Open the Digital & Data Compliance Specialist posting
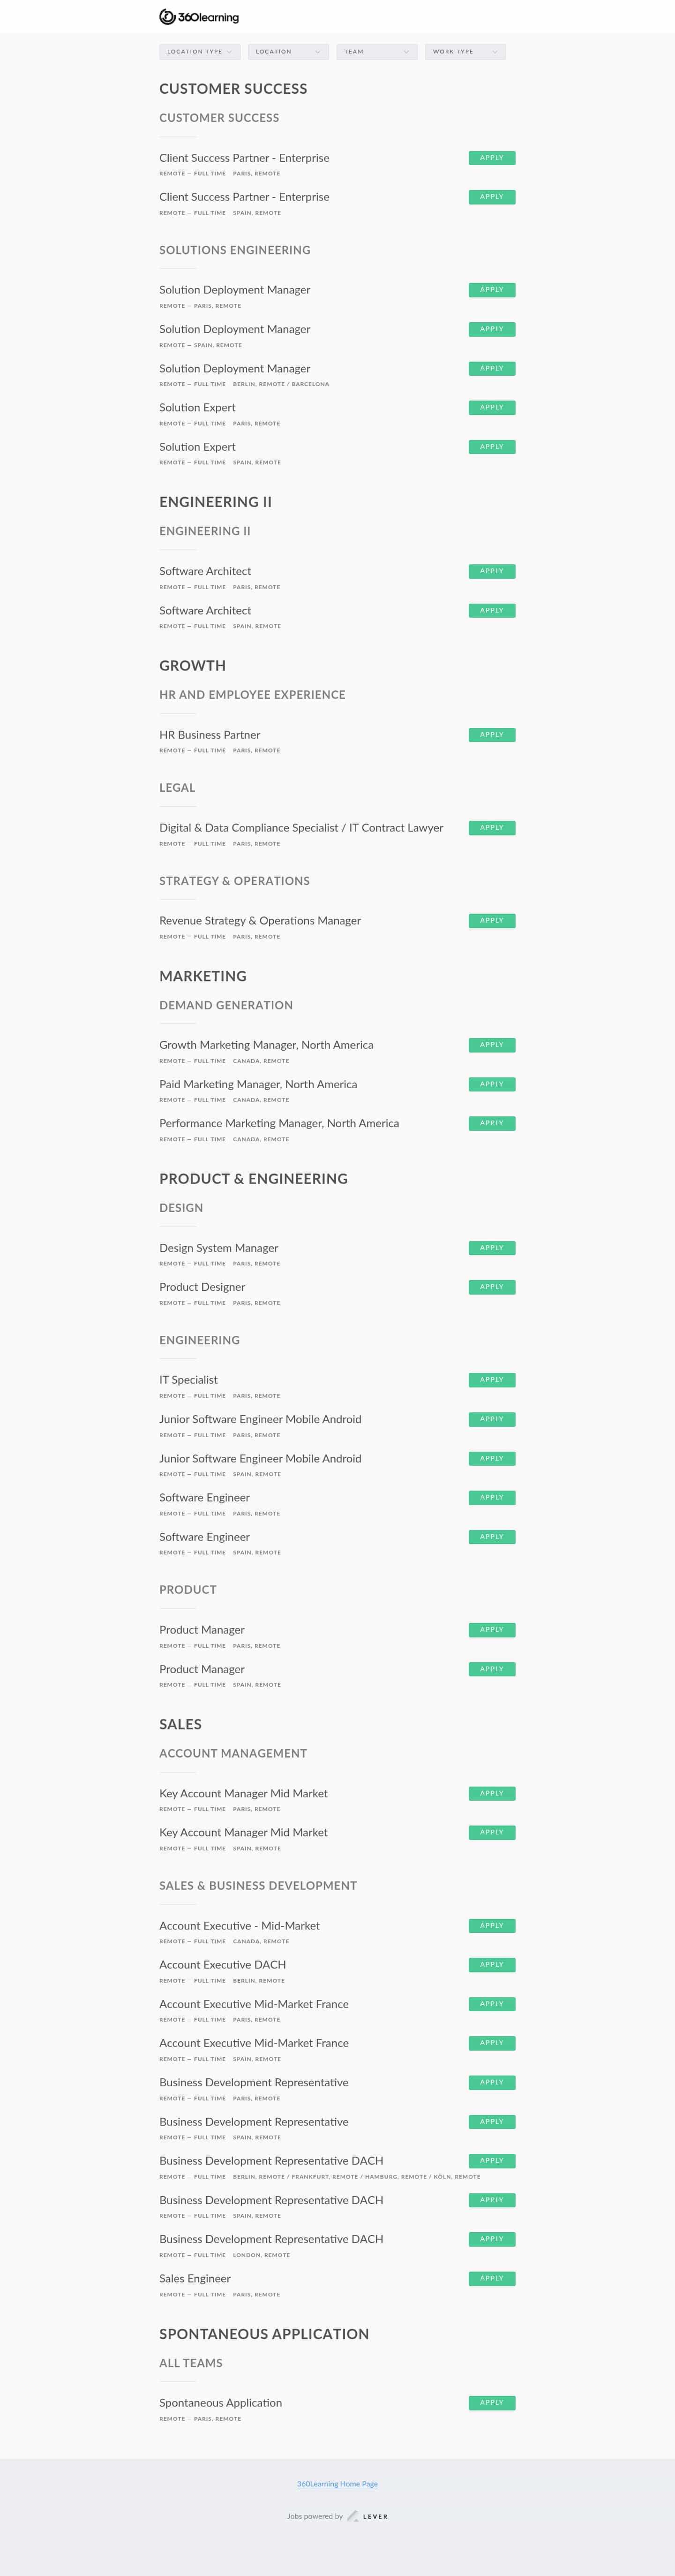The height and width of the screenshot is (2576, 675). click(301, 828)
